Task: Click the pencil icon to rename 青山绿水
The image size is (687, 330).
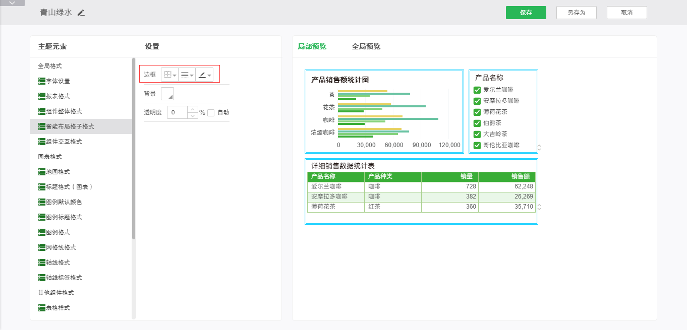Action: [81, 13]
